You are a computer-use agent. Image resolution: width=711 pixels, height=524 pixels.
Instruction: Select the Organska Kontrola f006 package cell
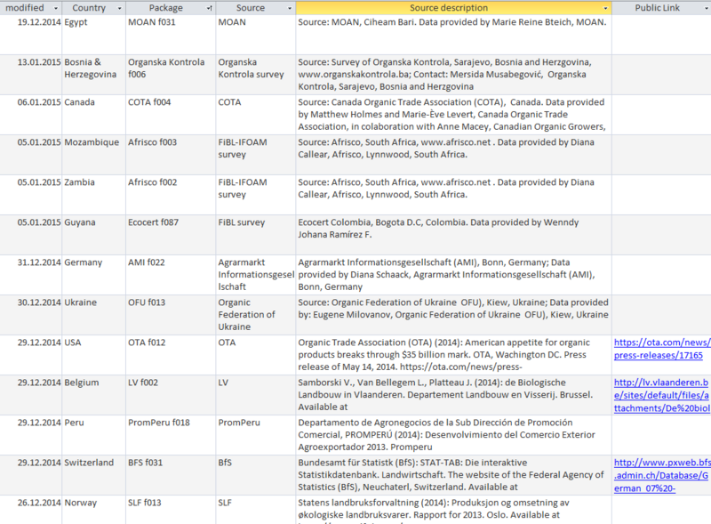(171, 75)
